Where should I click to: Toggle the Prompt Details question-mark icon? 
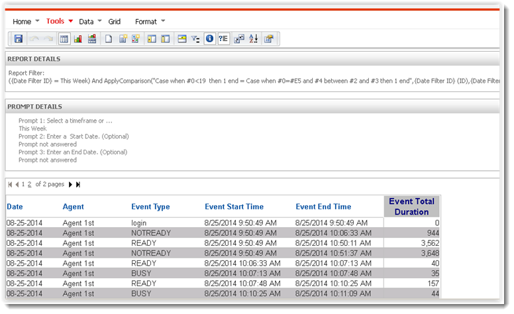[223, 39]
